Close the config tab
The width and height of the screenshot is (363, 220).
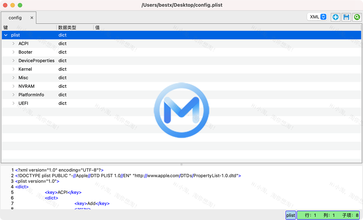pos(32,18)
